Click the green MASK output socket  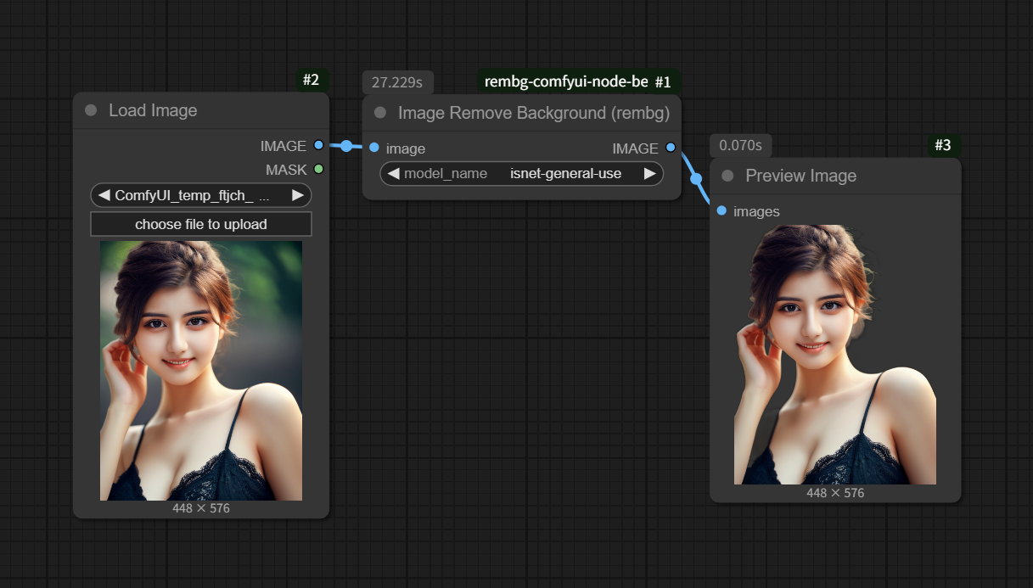[x=318, y=169]
